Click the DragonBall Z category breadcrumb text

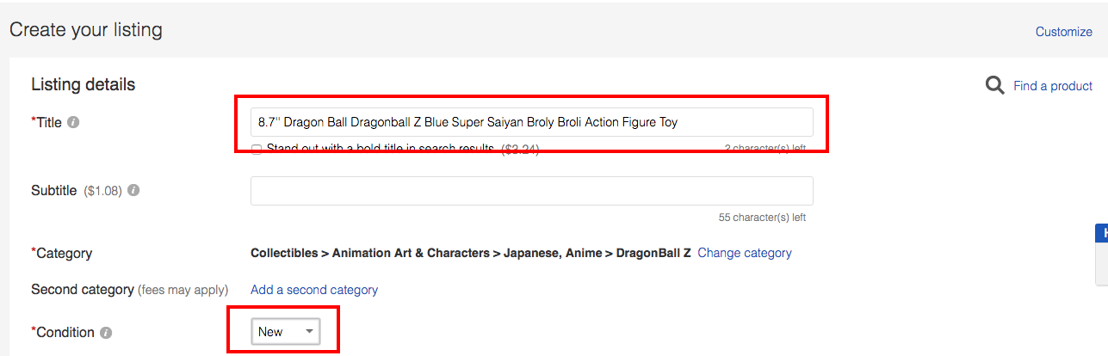point(653,253)
